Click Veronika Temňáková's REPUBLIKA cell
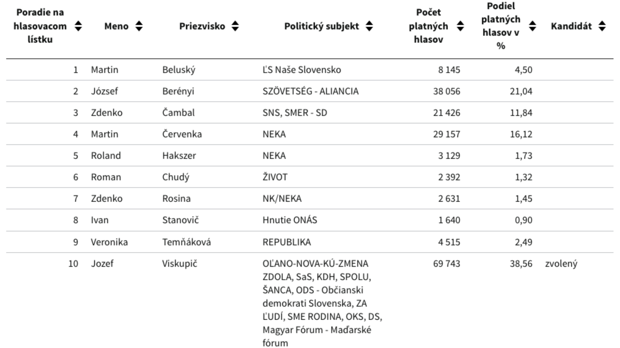The image size is (620, 348). point(286,242)
